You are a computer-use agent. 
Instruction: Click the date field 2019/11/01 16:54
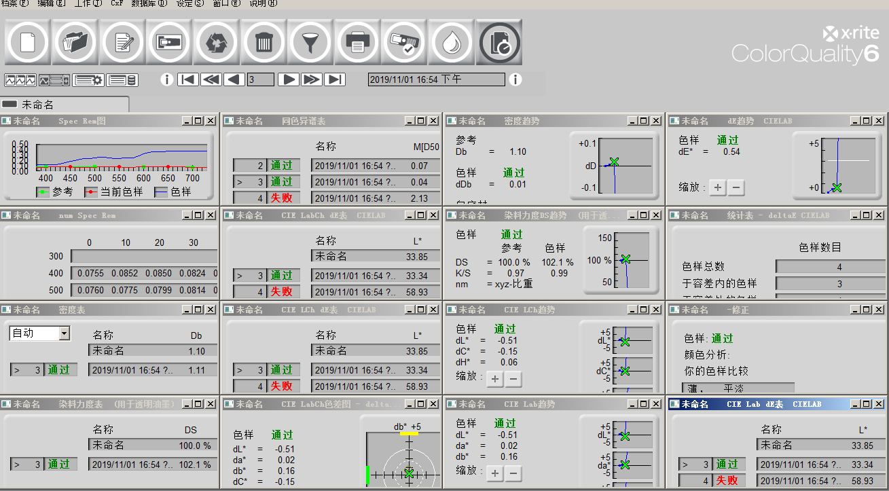[x=437, y=80]
